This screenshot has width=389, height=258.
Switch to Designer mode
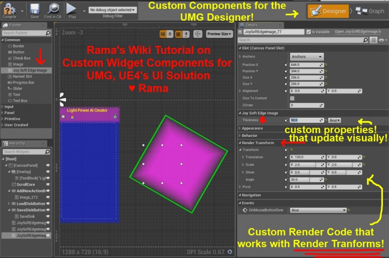[x=328, y=11]
